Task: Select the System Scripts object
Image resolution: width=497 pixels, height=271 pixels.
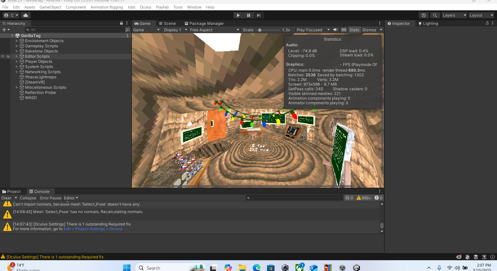Action: (x=39, y=67)
